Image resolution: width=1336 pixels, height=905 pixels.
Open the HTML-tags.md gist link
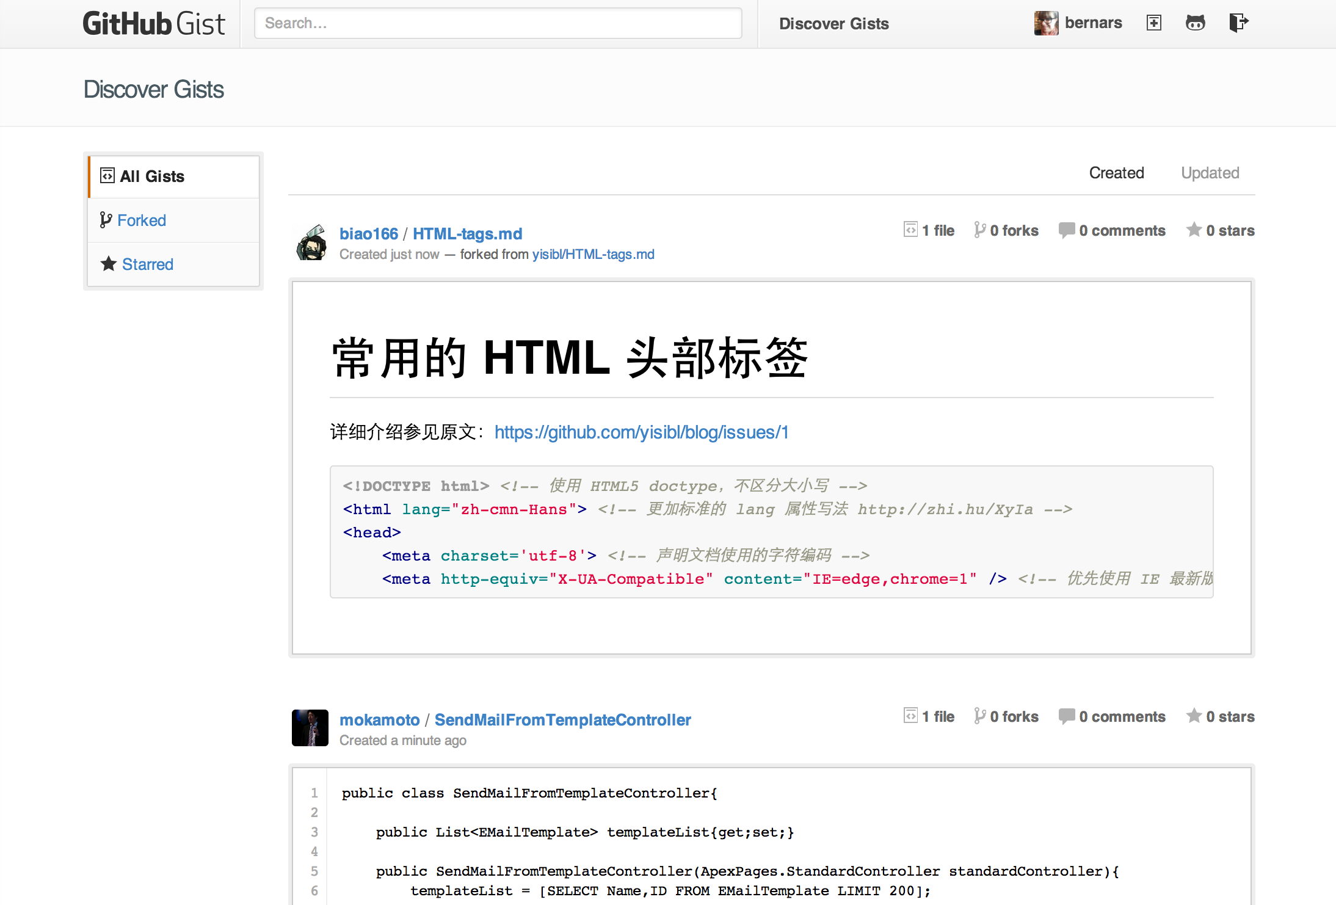click(x=467, y=234)
